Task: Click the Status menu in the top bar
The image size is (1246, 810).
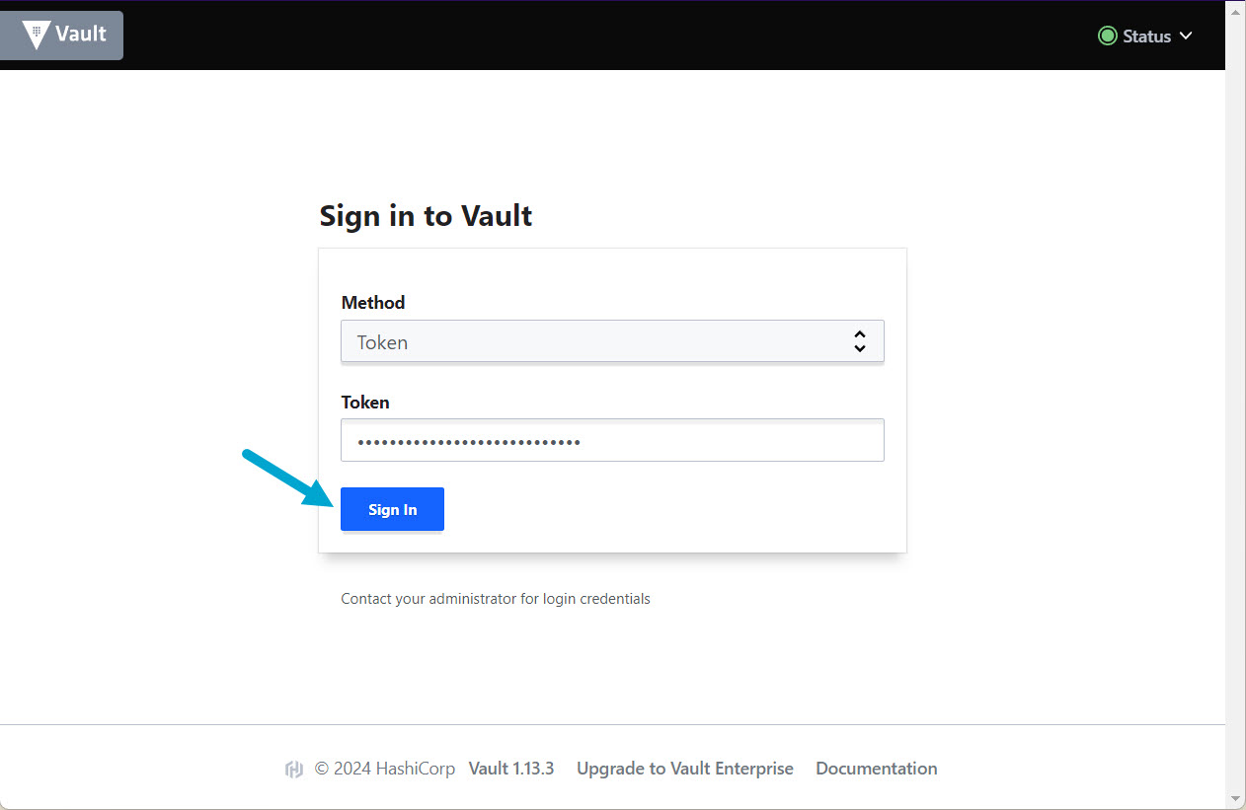Action: tap(1145, 36)
